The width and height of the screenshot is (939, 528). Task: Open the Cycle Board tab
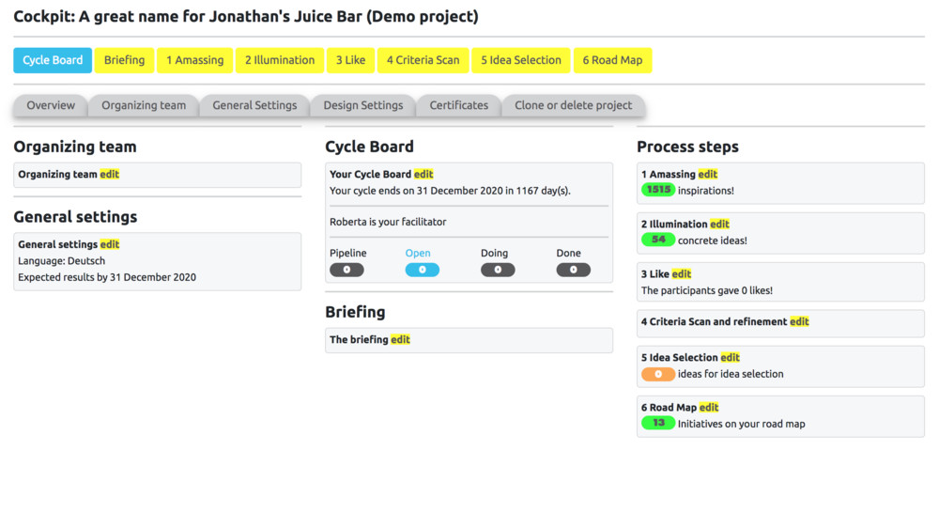coord(53,60)
